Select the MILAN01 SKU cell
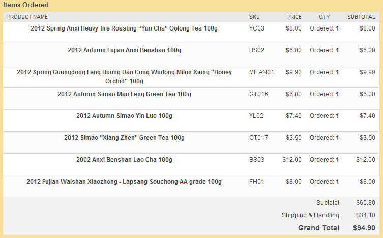 point(261,72)
